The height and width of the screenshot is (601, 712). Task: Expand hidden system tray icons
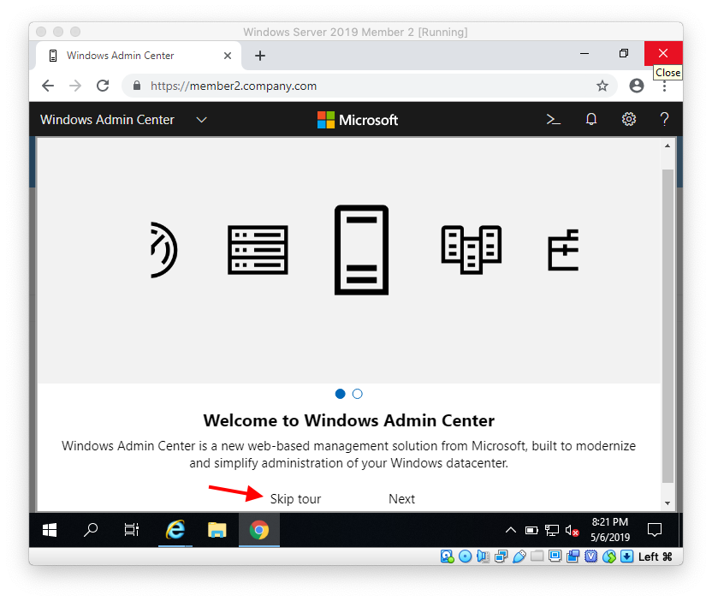511,530
